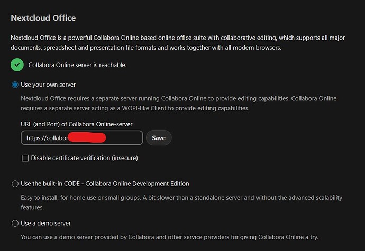Click the 'Nextcloud Office' section heading
Image resolution: width=365 pixels, height=251 pixels.
click(43, 18)
